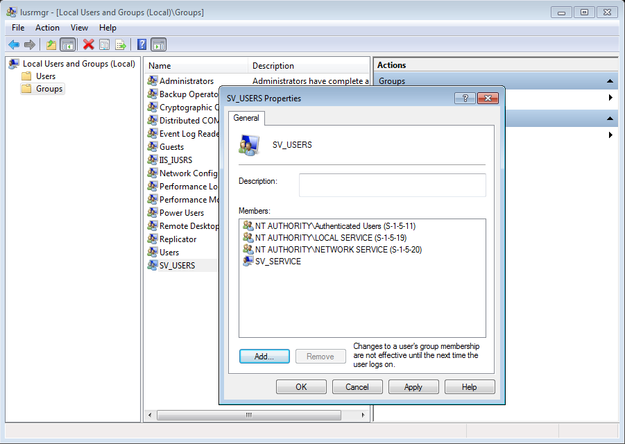
Task: Click the Add... button
Action: coord(264,357)
